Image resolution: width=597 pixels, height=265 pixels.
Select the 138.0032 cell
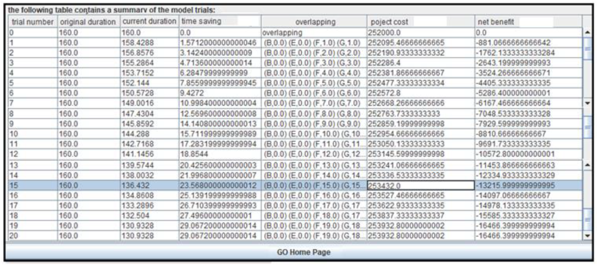click(x=149, y=175)
